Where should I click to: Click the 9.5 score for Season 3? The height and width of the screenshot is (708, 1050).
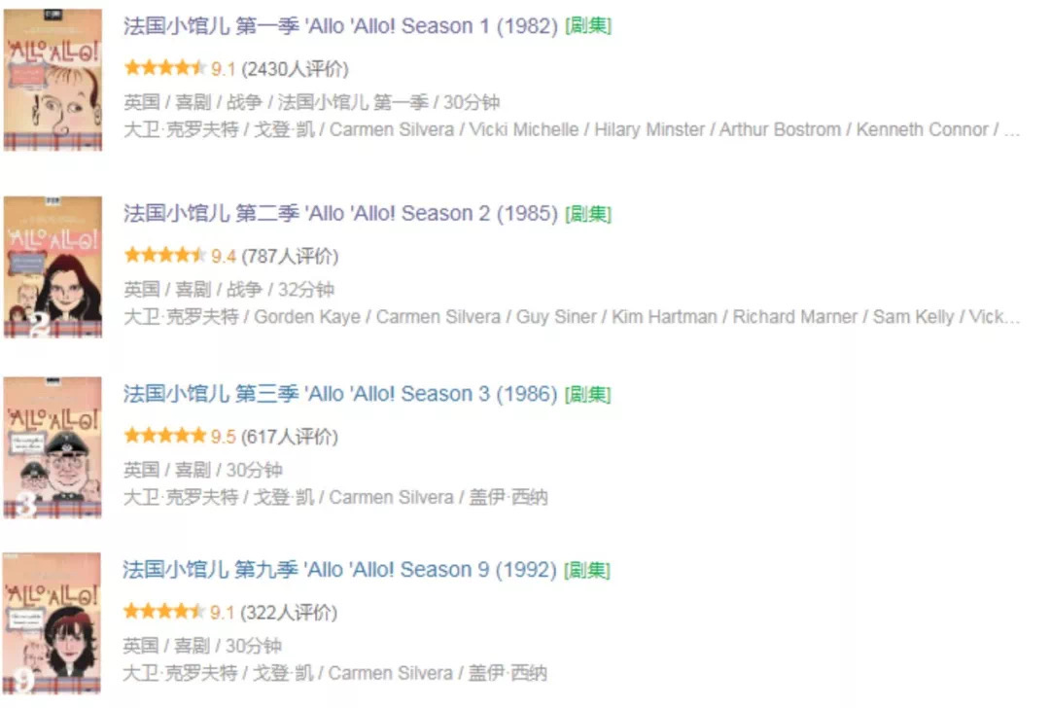click(223, 437)
